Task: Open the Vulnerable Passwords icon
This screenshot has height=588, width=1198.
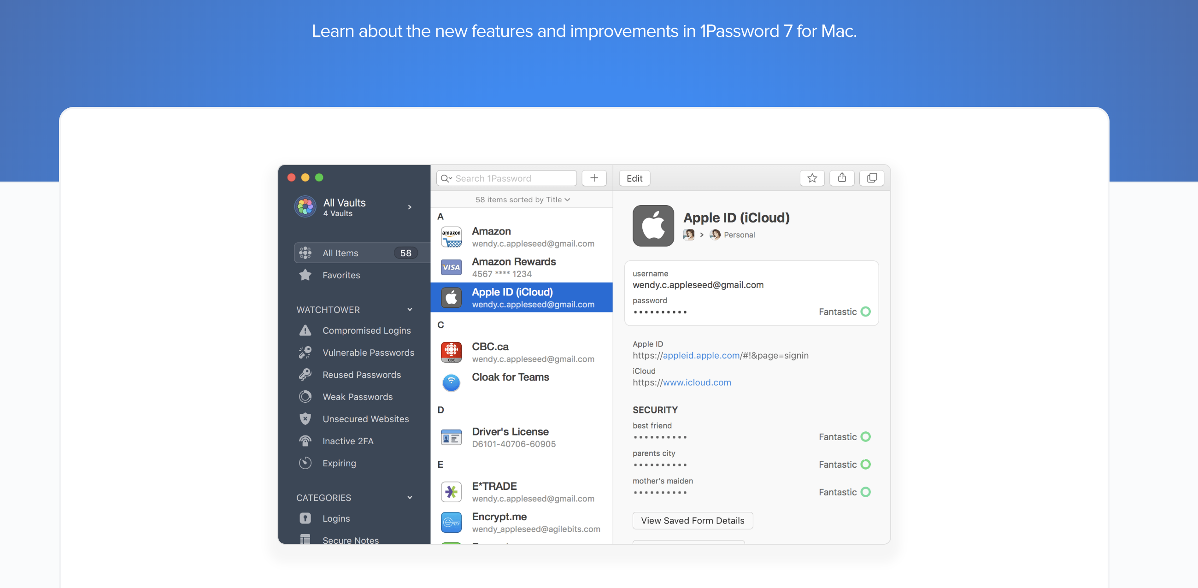Action: pos(305,353)
